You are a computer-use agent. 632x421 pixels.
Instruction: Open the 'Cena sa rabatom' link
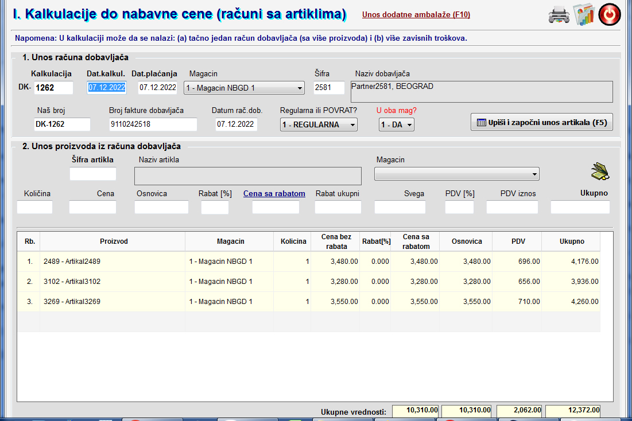(x=274, y=193)
